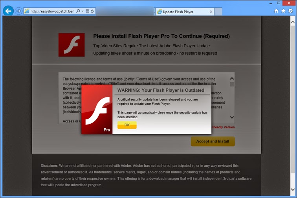Screen dimensions: 297x198
Task: Close the Internet Explorer window
Action: tap(289, 3)
